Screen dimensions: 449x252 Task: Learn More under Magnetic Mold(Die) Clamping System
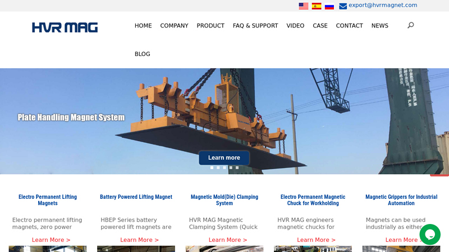click(x=228, y=240)
